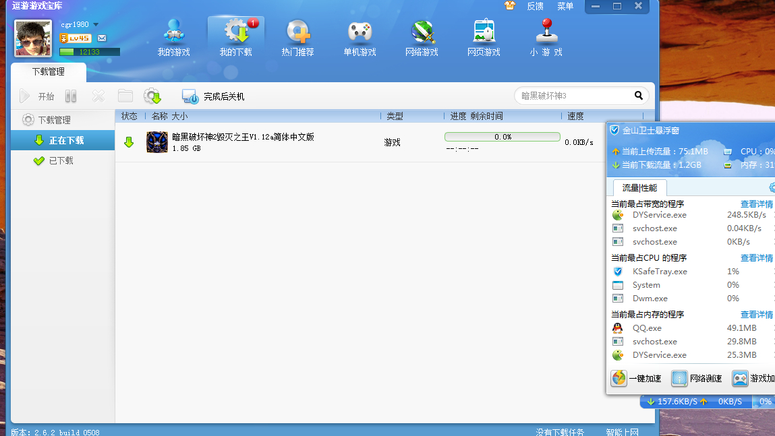This screenshot has height=436, width=775.
Task: Select Dwm.exe process row
Action: [691, 299]
